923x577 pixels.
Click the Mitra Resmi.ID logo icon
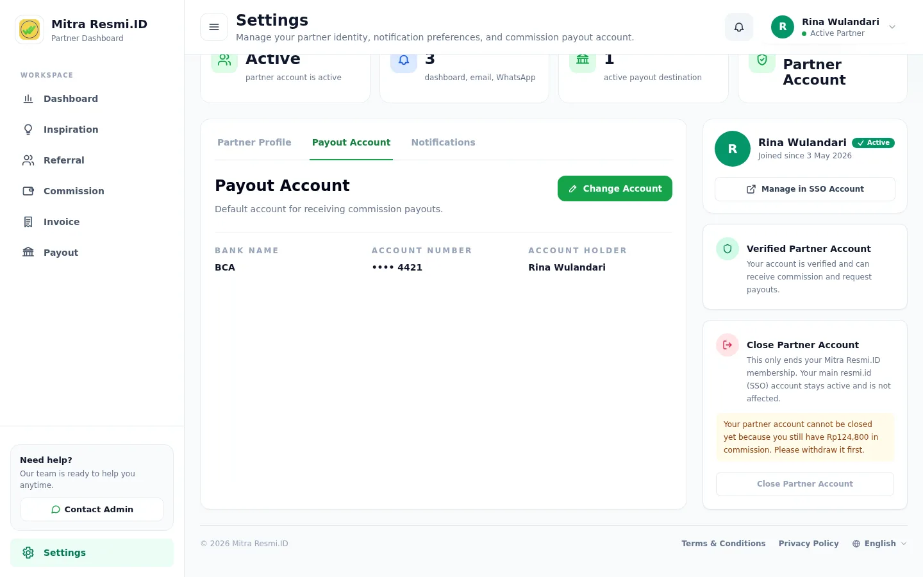[x=29, y=29]
